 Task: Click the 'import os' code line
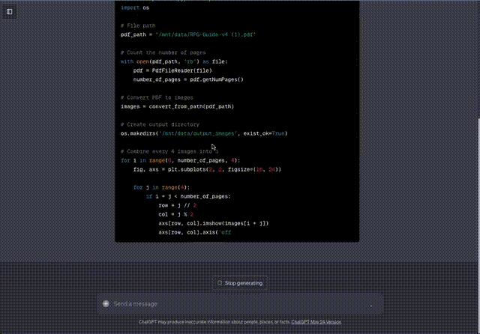pyautogui.click(x=130, y=7)
